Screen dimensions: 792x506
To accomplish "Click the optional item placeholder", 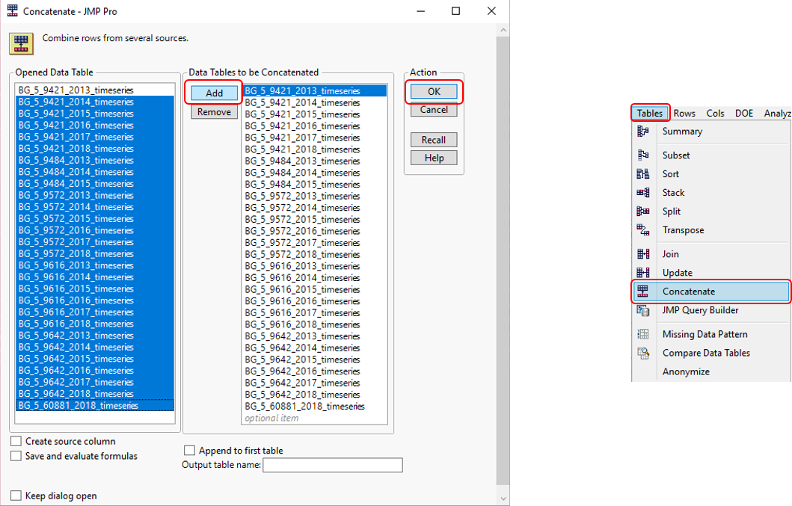I will tap(271, 418).
